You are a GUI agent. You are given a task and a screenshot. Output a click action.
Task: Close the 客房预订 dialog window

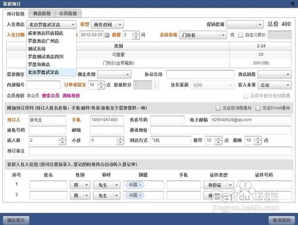pyautogui.click(x=293, y=4)
